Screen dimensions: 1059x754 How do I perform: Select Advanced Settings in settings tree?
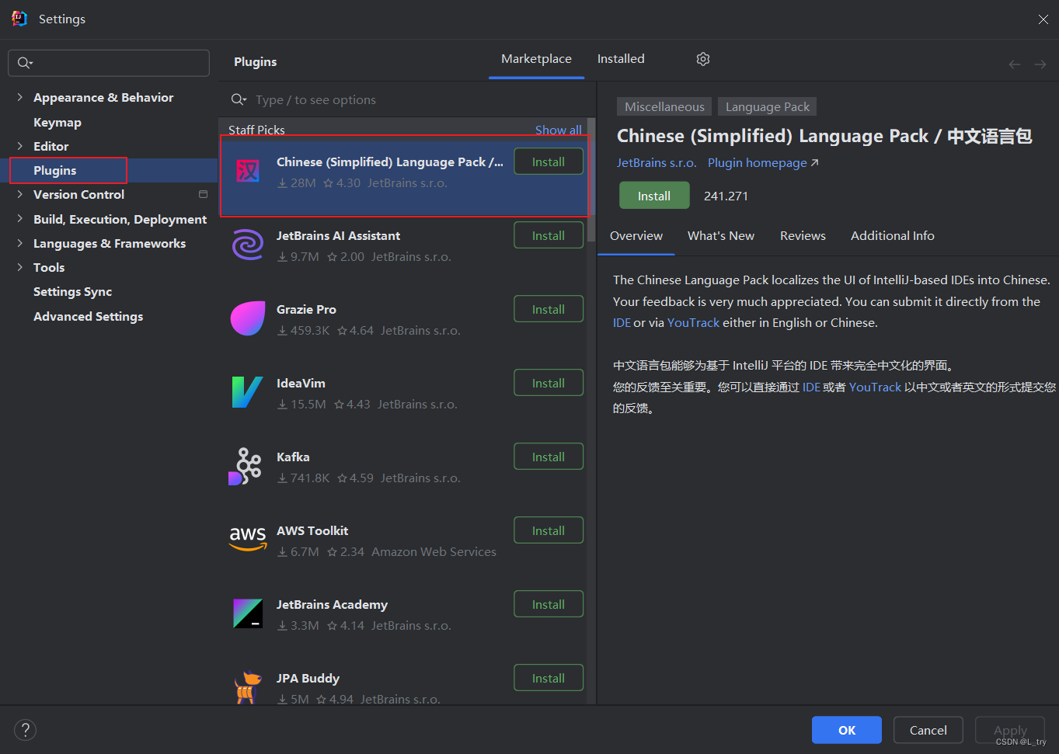88,316
